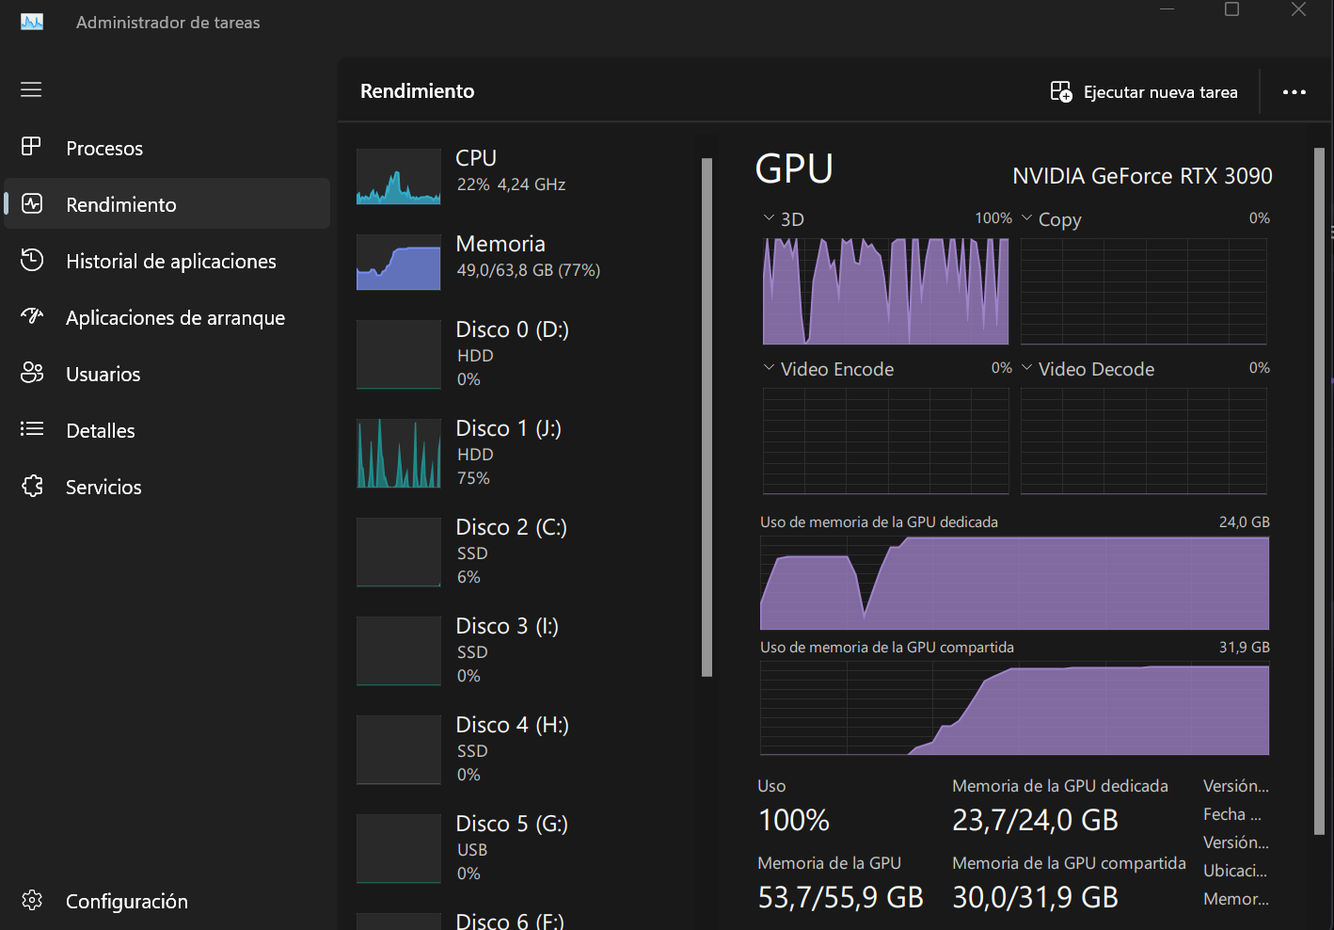Click the Aplicaciones de arranque icon
The height and width of the screenshot is (930, 1334).
tap(32, 316)
